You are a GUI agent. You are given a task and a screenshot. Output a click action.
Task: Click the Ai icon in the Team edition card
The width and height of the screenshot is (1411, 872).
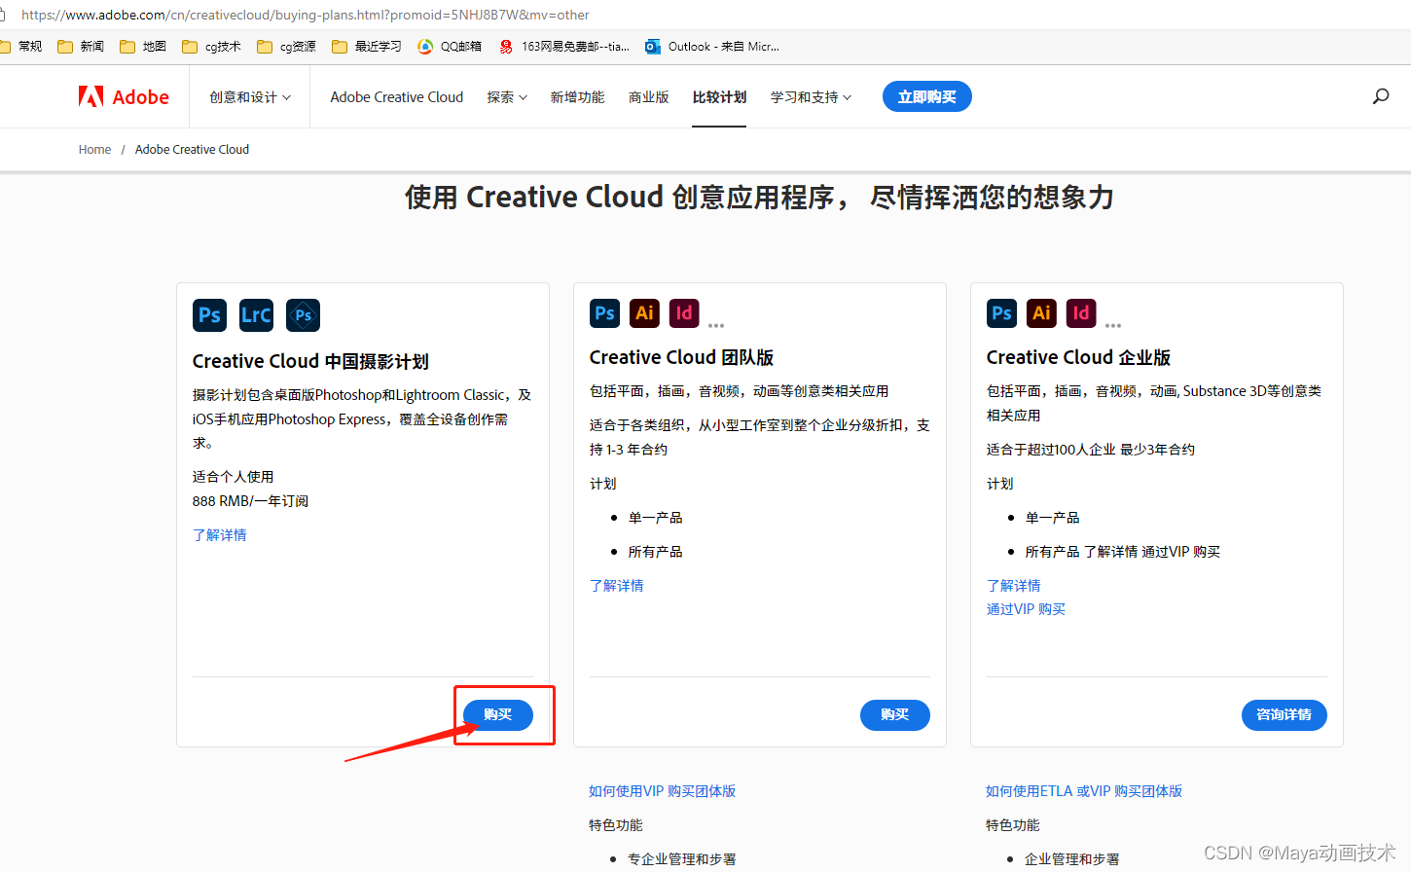click(x=644, y=313)
